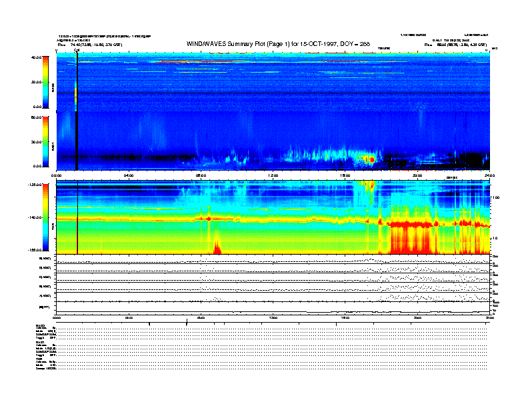The width and height of the screenshot is (528, 408).
Task: Click the 100 label on TNR right axis
Action: point(495,197)
